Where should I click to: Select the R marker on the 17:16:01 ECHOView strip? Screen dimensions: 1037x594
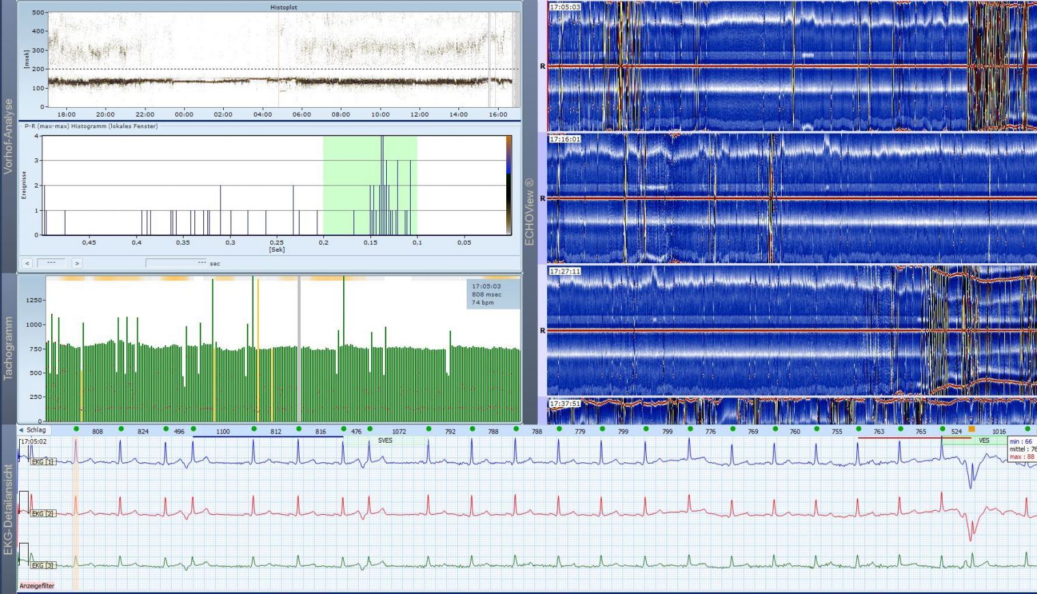pyautogui.click(x=543, y=198)
